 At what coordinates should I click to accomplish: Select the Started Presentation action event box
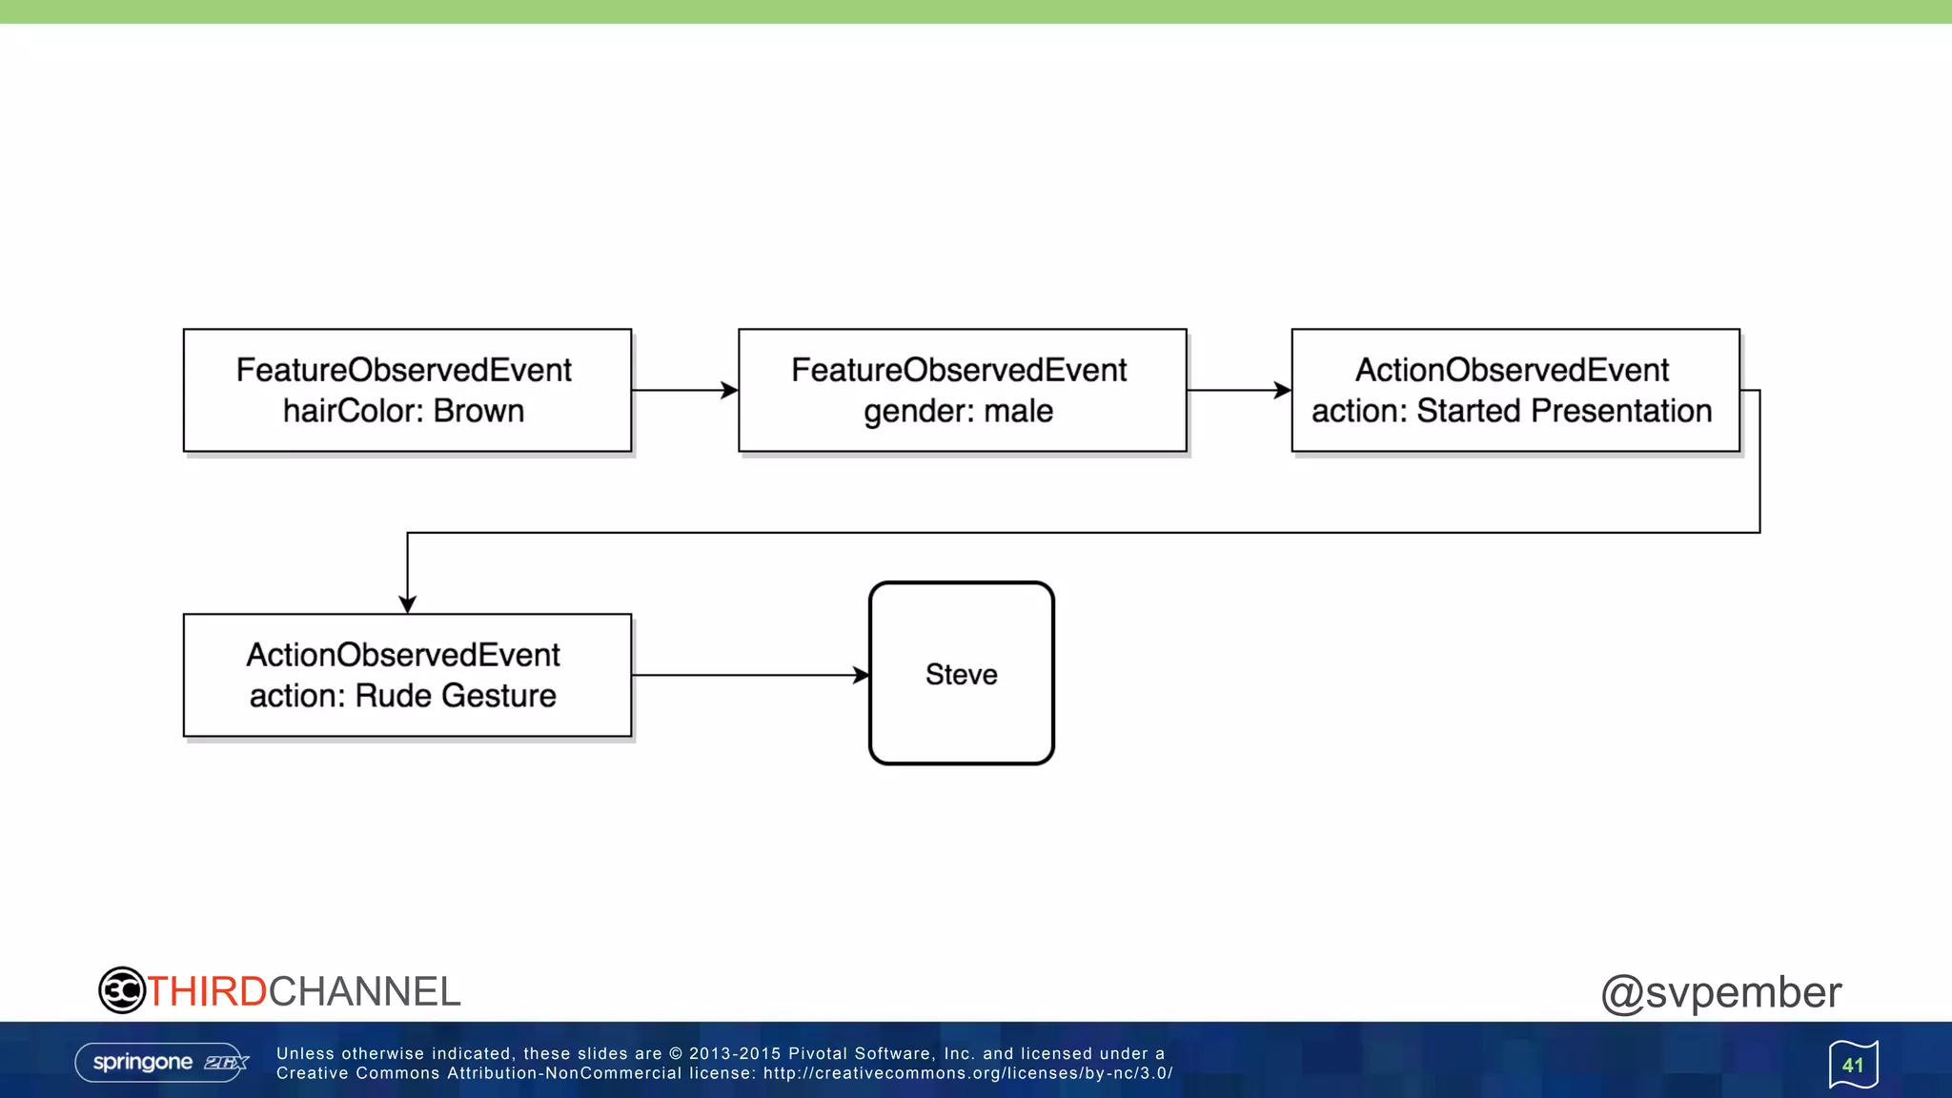pyautogui.click(x=1515, y=391)
